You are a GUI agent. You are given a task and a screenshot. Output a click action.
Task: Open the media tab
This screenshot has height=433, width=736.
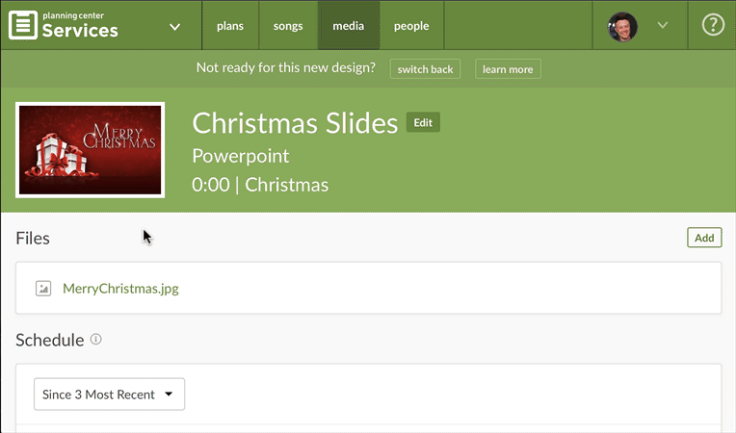[349, 26]
